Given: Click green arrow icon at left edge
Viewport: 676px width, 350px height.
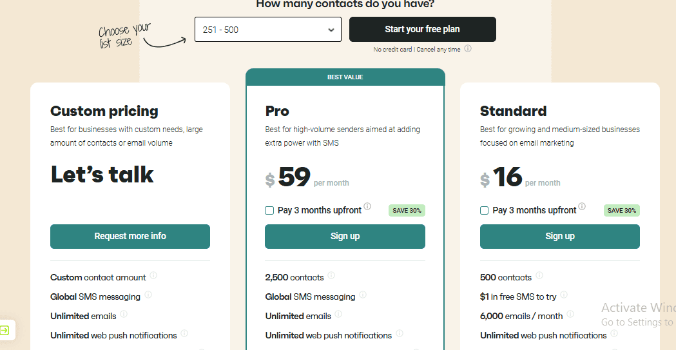Looking at the screenshot, I should (x=5, y=331).
